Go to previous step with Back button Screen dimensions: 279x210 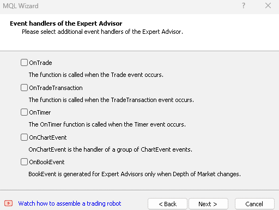coord(167,204)
